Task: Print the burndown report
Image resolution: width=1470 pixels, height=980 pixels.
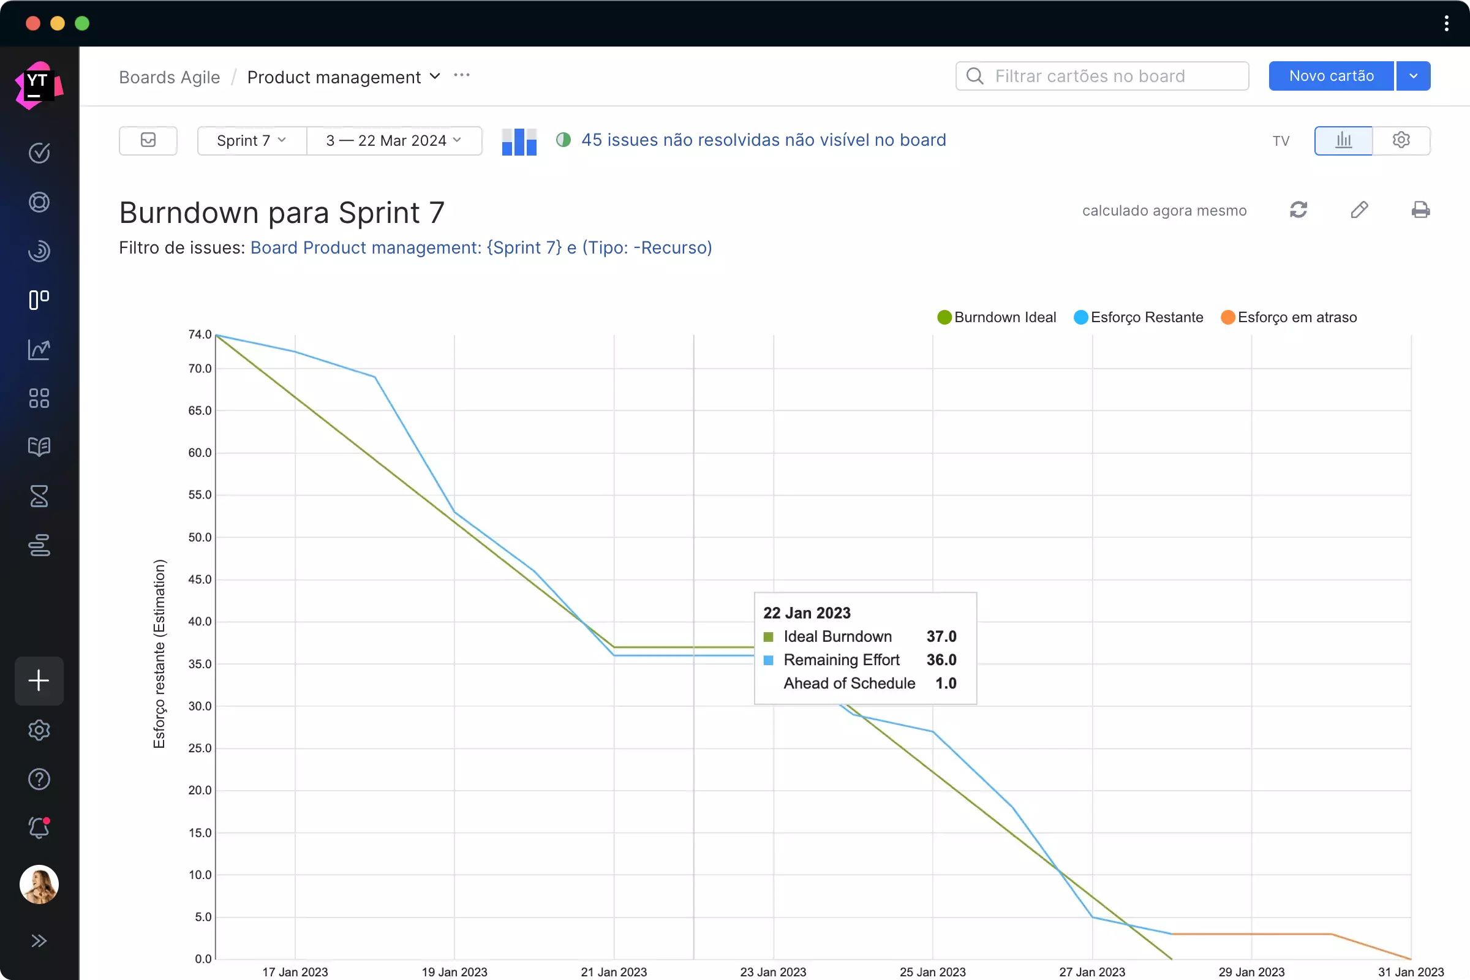Action: [1421, 210]
